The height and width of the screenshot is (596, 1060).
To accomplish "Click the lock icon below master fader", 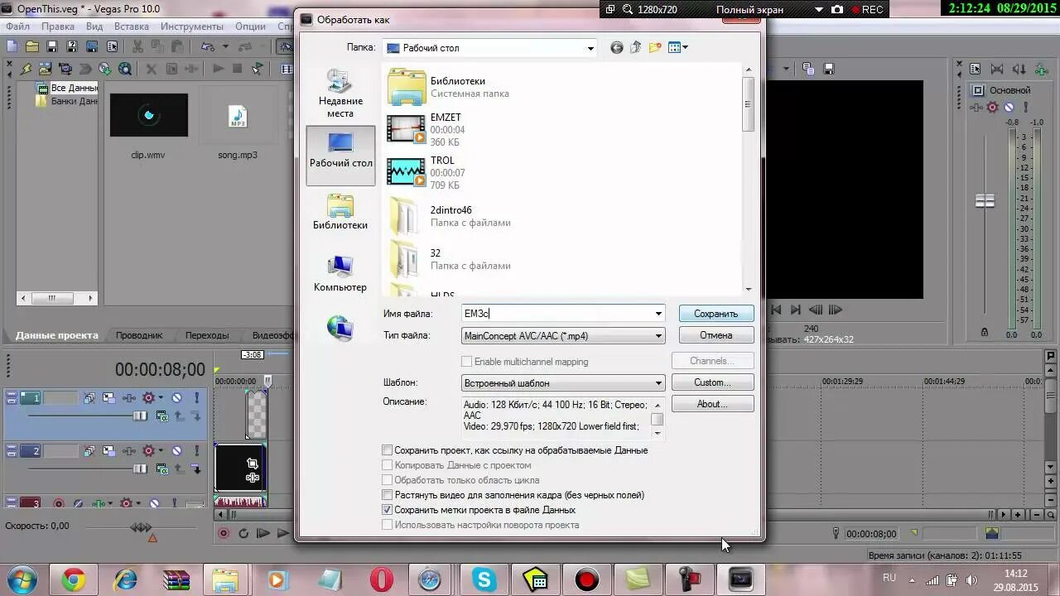I will point(984,332).
